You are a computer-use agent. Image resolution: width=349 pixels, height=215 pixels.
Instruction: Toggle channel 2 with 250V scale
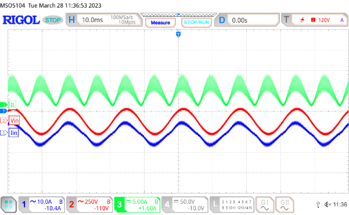89,205
